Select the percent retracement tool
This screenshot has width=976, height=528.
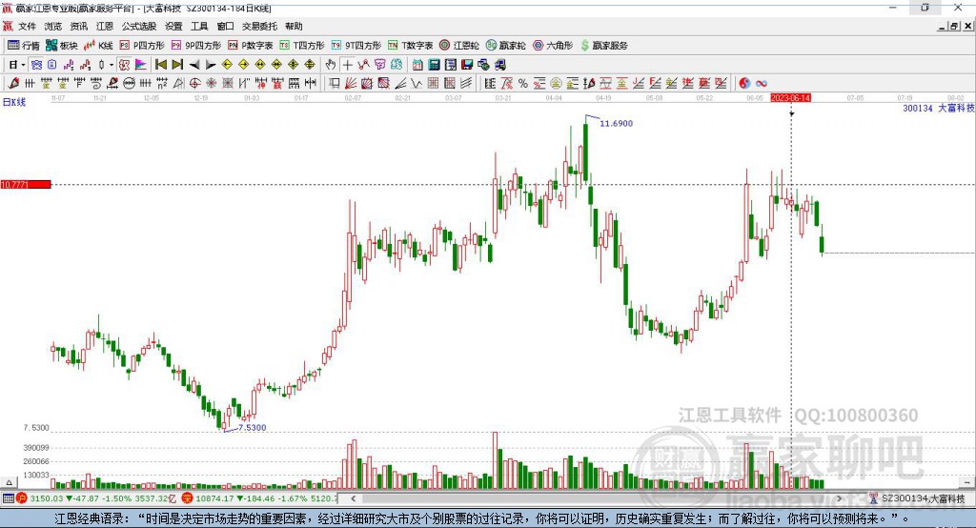(523, 83)
